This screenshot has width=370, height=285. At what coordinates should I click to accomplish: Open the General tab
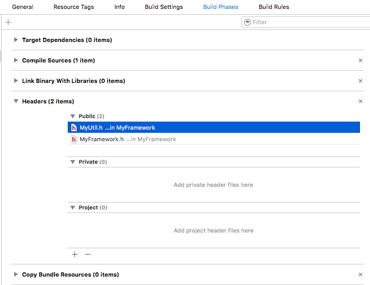23,7
